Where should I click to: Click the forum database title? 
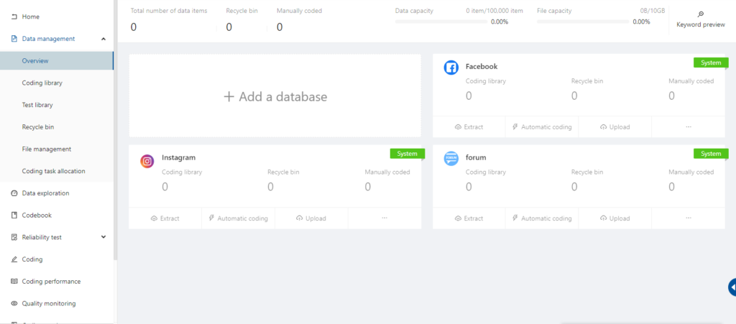[476, 157]
